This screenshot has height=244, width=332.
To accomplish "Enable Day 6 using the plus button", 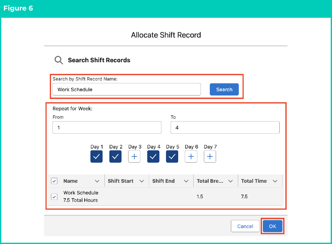I will tap(191, 157).
